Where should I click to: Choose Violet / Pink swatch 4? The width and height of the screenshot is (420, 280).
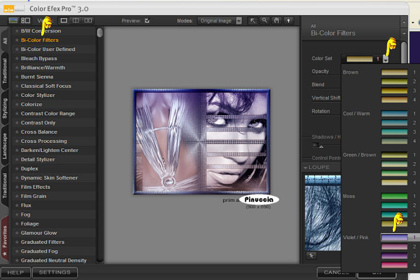pos(395,265)
